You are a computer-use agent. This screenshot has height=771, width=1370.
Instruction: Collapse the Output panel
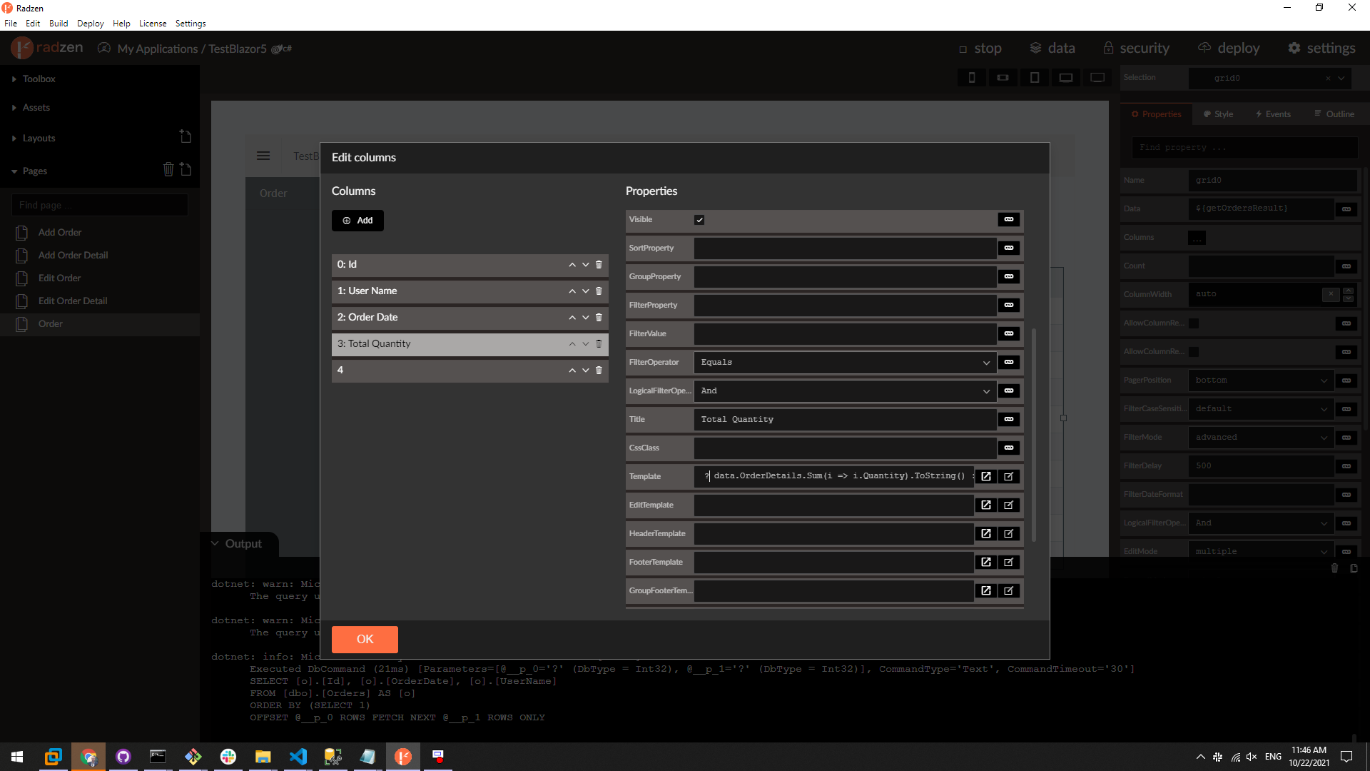215,543
